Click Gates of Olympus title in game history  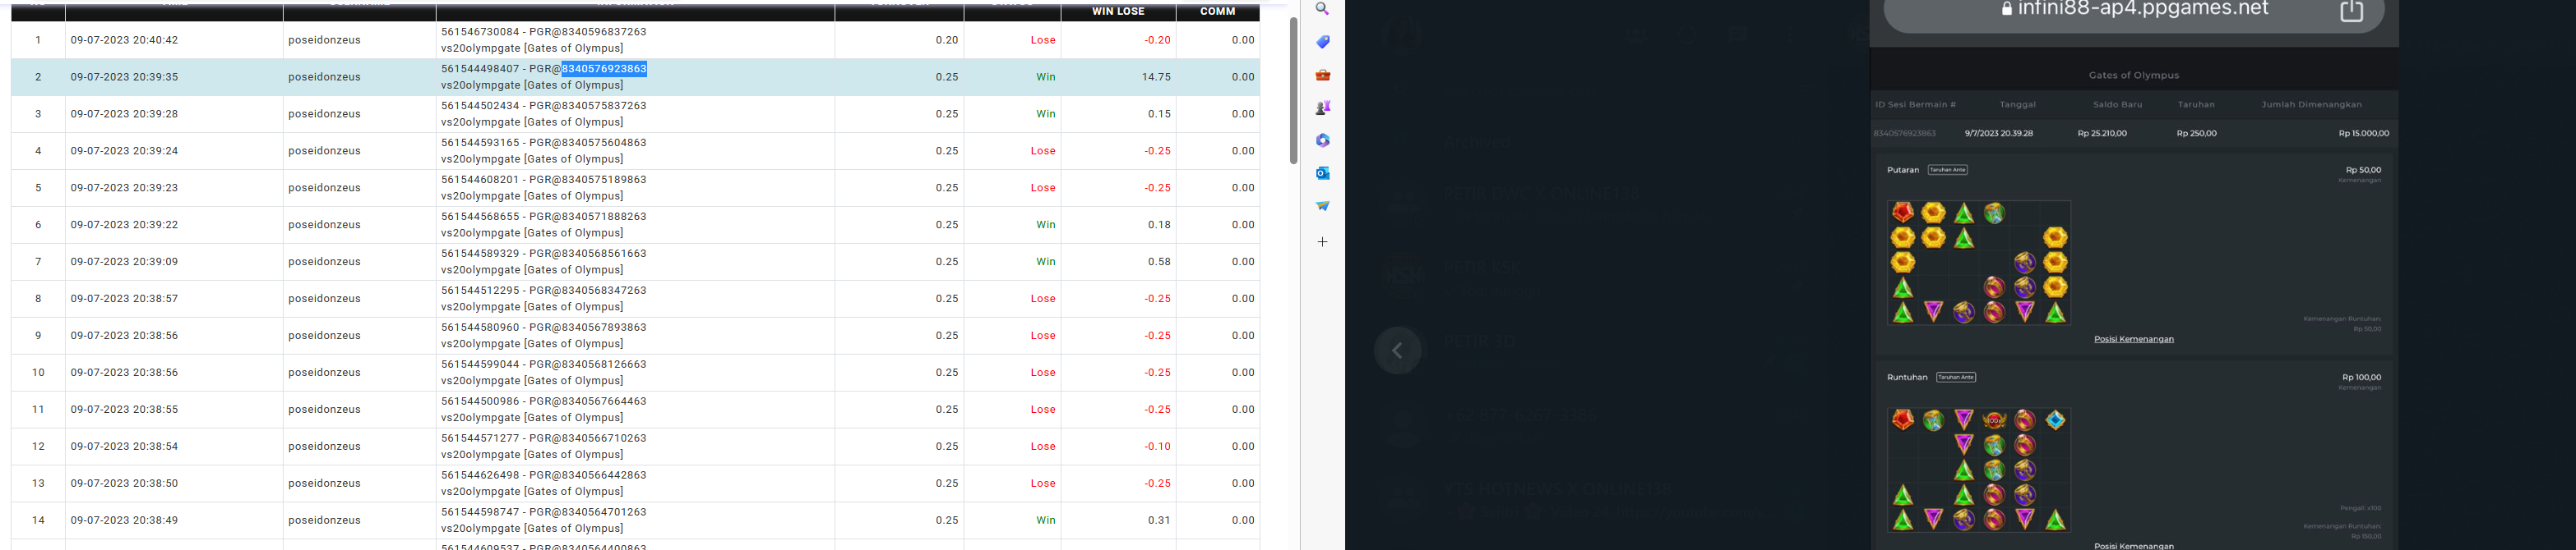pyautogui.click(x=2133, y=76)
